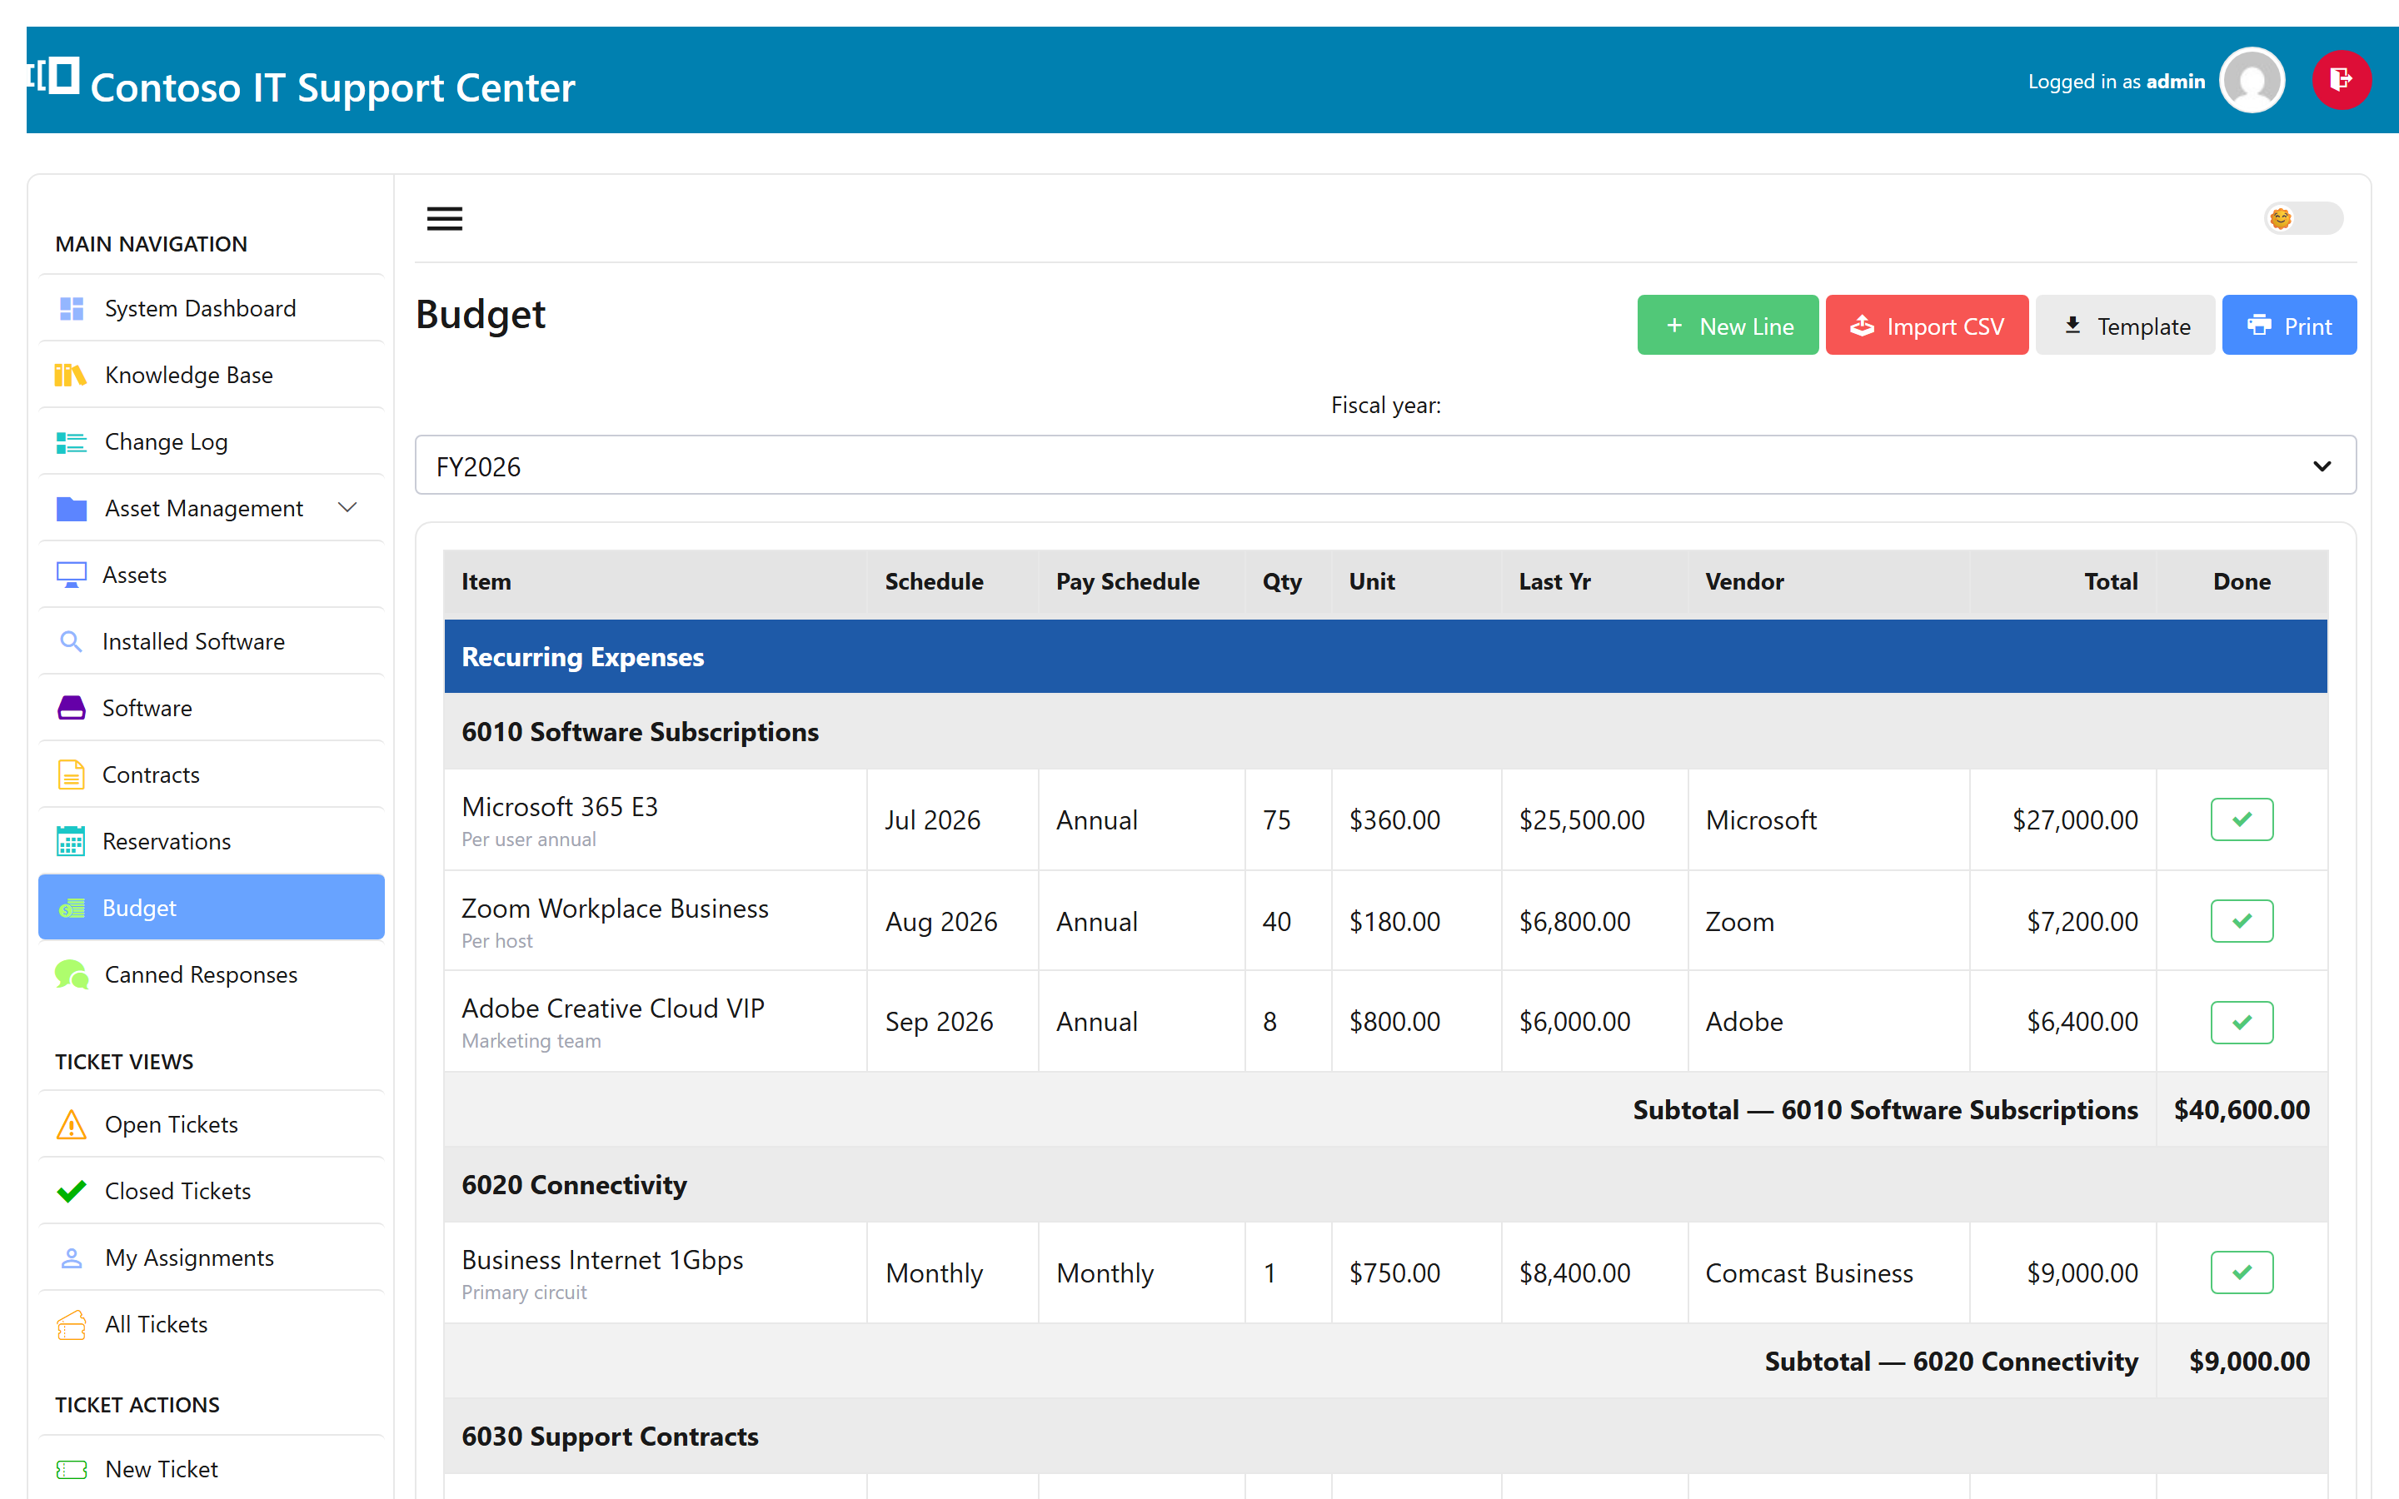Toggle Done for Microsoft 365 E3
This screenshot has width=2399, height=1499.
(2242, 820)
